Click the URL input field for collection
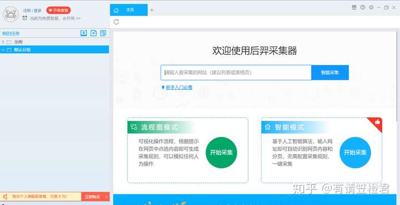The width and height of the screenshot is (400, 205). [x=236, y=73]
